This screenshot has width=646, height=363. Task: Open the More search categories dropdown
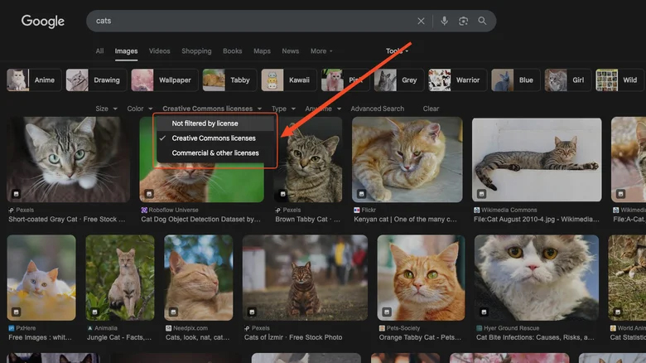[x=321, y=51]
